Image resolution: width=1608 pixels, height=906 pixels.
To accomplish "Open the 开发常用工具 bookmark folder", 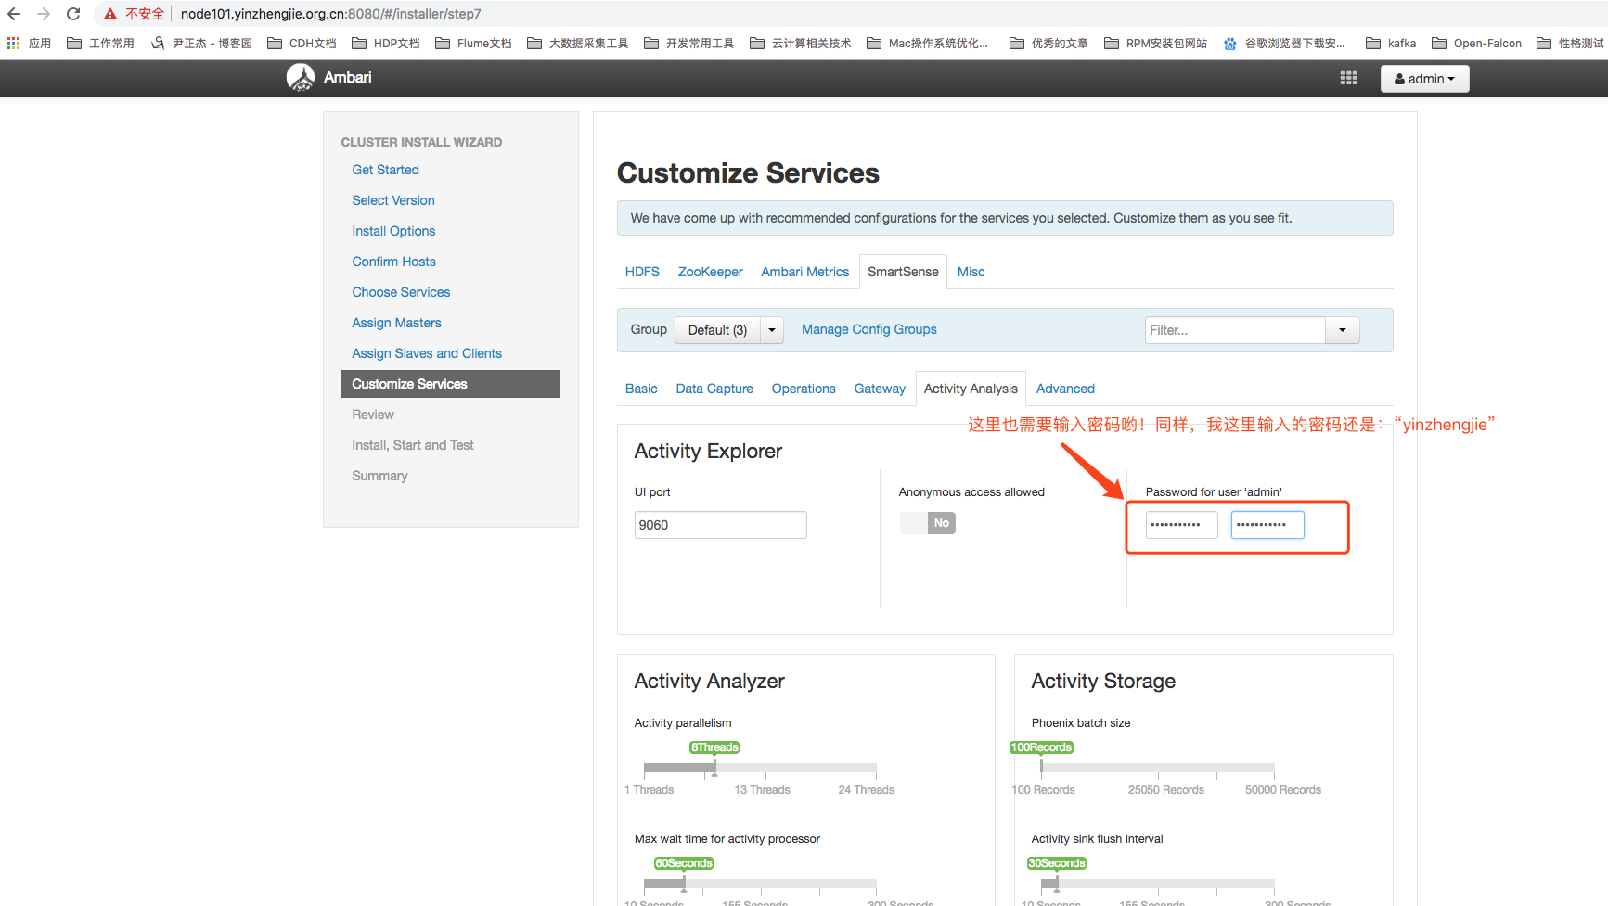I will pos(688,43).
